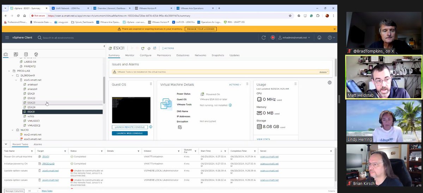
Task: Click the encryption details icon under Encryption
Action: click(x=180, y=127)
